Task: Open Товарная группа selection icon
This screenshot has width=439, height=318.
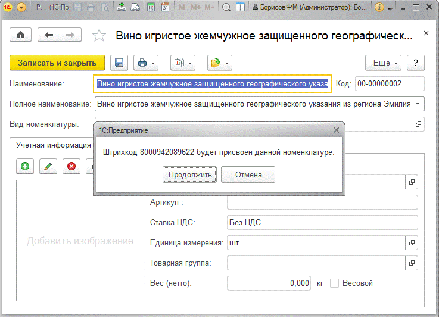Action: coord(412,263)
